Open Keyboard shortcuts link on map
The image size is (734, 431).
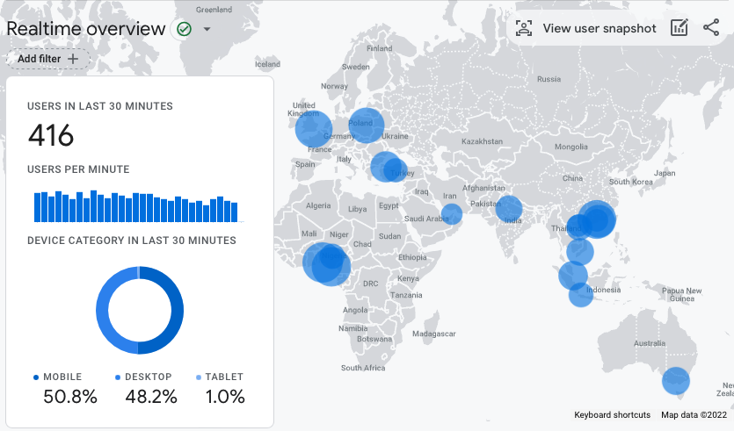[613, 414]
